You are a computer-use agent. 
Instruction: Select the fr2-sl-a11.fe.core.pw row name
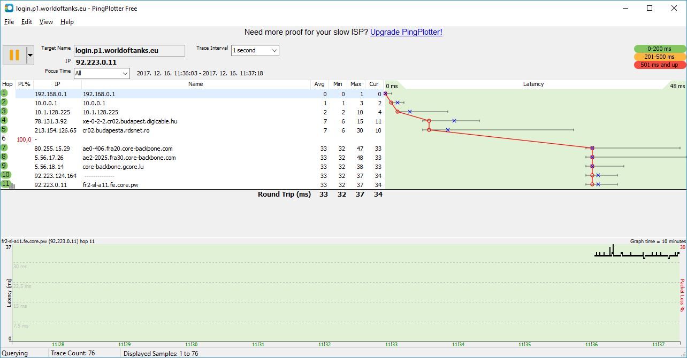(x=110, y=185)
